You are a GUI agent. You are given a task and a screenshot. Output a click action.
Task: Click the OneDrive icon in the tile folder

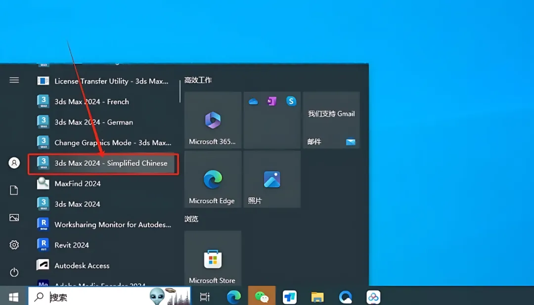253,101
